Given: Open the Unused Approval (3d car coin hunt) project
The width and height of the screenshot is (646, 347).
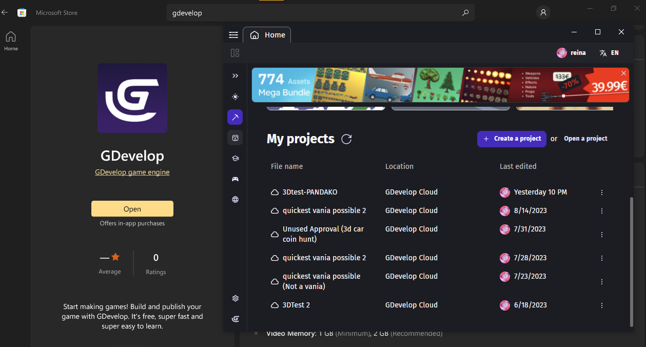Looking at the screenshot, I should (323, 234).
